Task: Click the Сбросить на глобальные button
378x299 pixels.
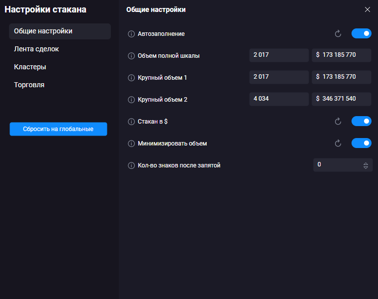Action: [x=58, y=129]
